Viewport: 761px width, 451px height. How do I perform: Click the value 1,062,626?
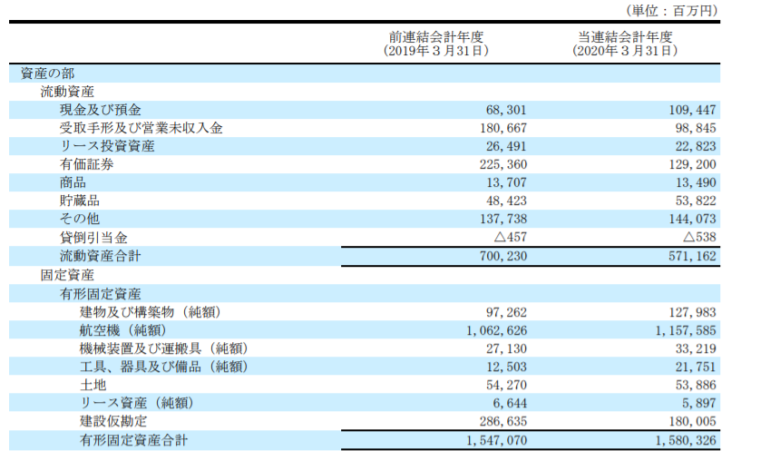(496, 330)
